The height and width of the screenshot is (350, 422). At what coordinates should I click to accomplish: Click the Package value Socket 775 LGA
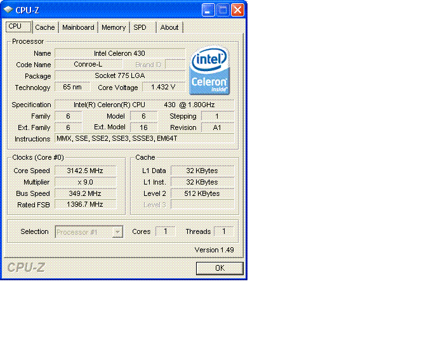point(120,76)
